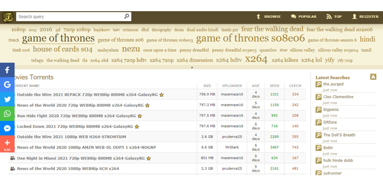Collapse Latest Searches panel arrow
The image size is (383, 186).
373,77
